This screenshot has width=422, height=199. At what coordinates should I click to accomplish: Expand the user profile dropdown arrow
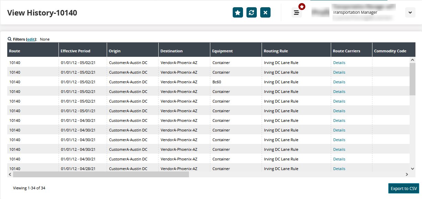[410, 12]
